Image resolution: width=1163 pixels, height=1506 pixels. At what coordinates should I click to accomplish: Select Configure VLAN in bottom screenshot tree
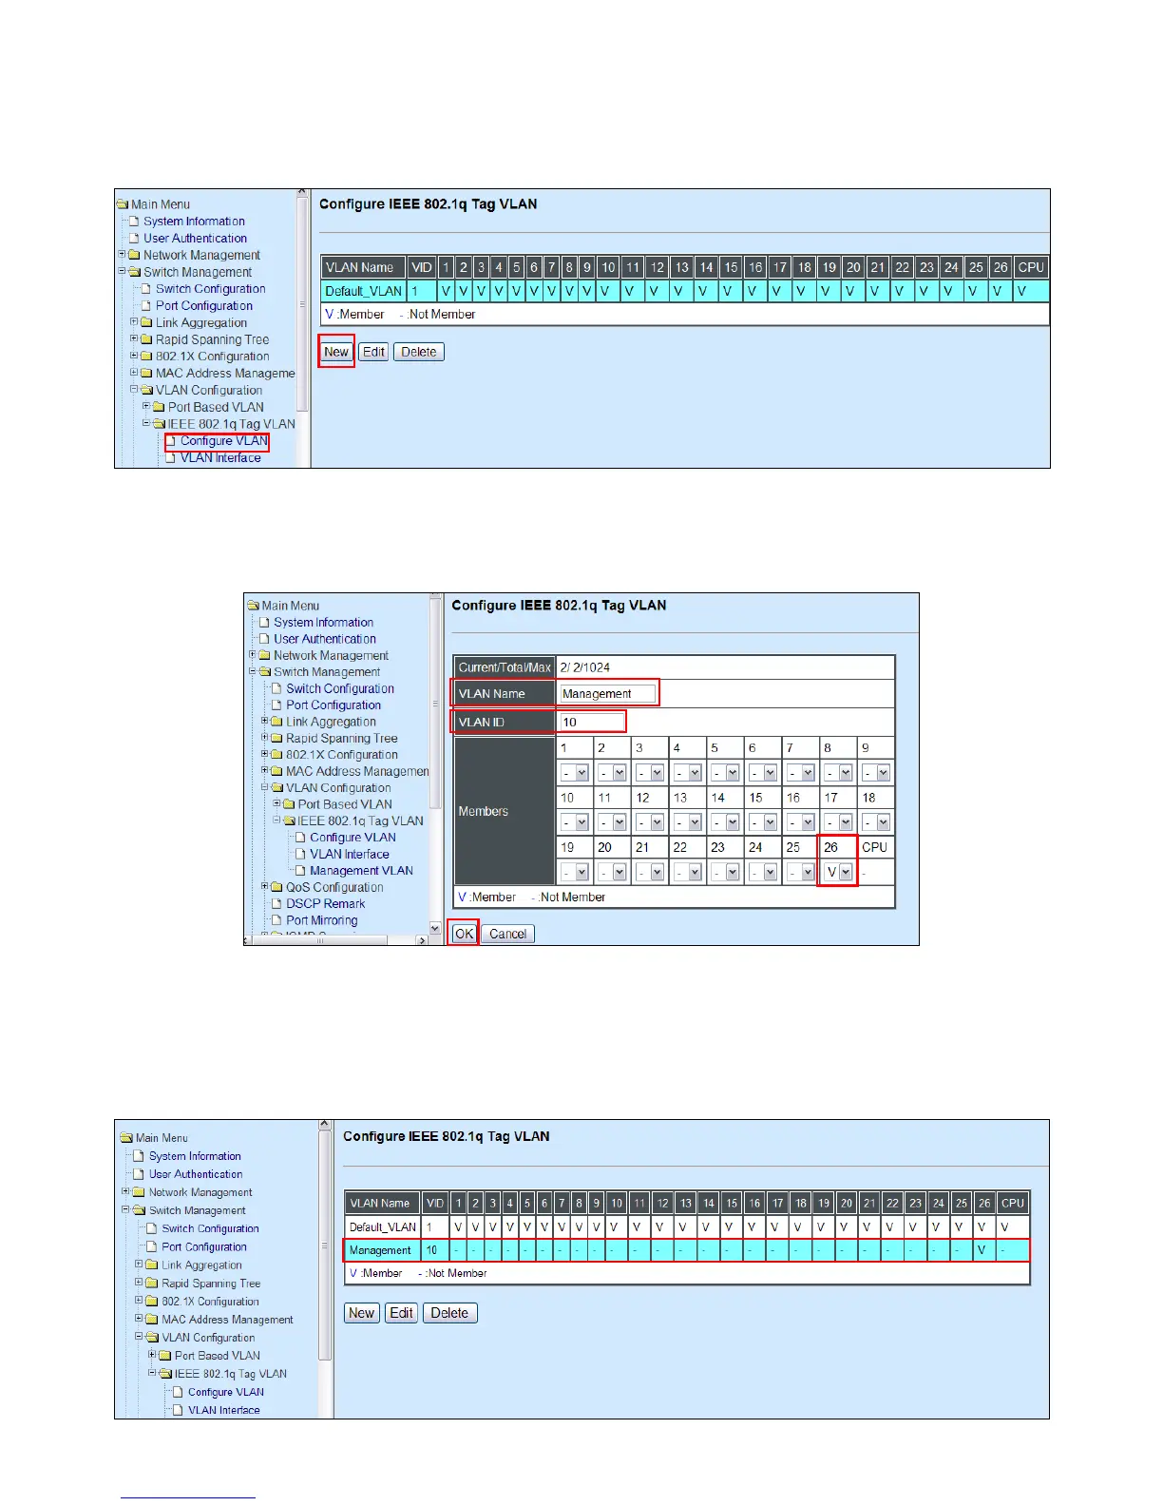coord(226,1392)
